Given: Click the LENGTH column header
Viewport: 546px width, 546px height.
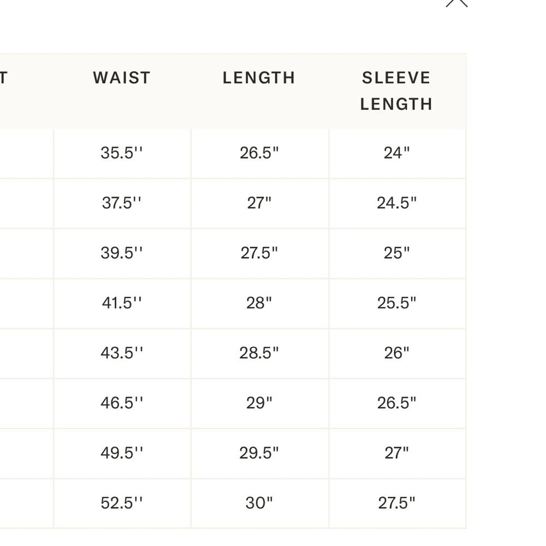Looking at the screenshot, I should [x=259, y=78].
